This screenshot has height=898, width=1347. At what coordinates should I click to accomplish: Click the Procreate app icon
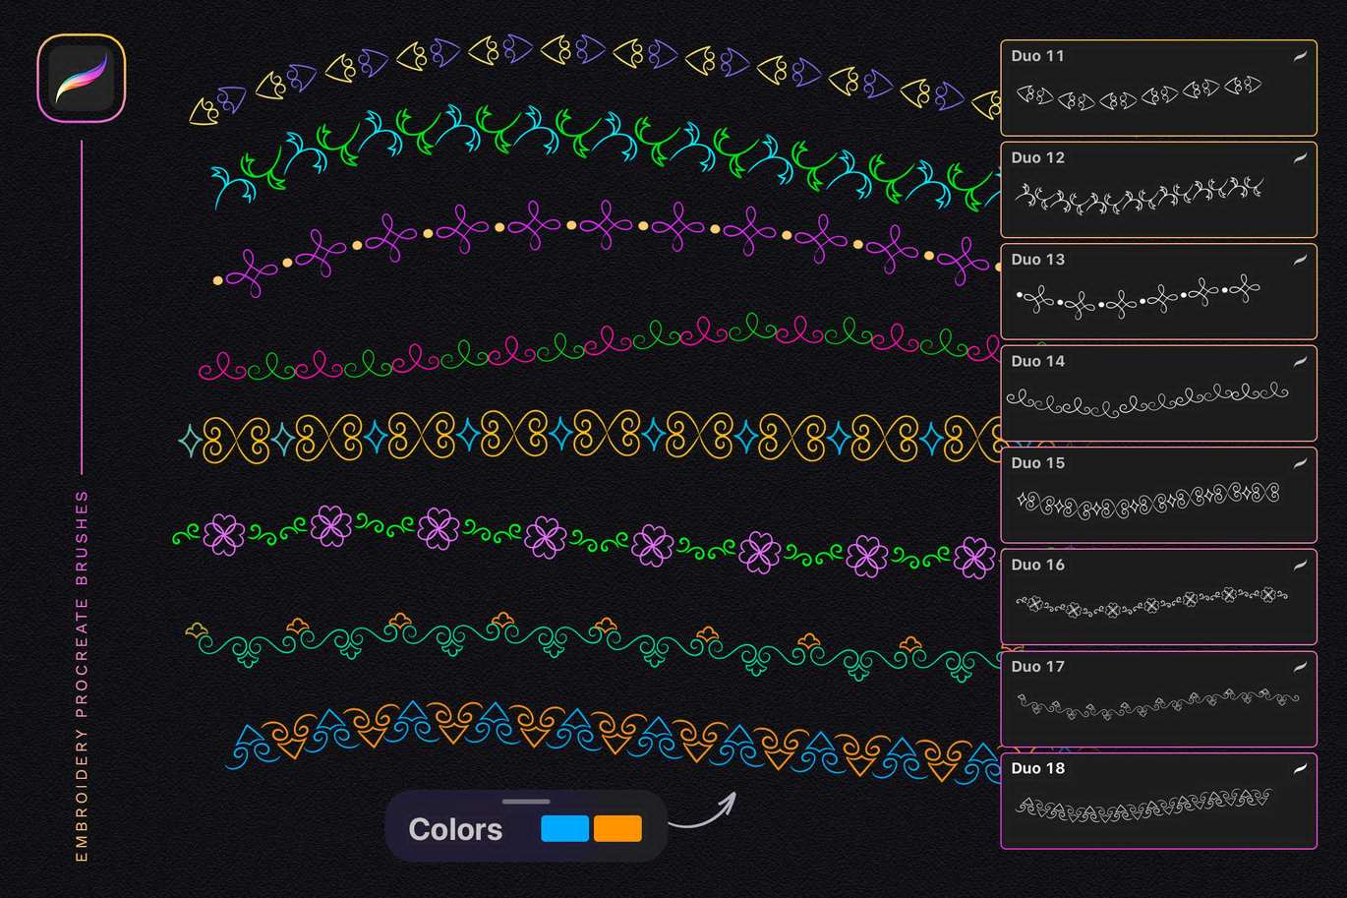pyautogui.click(x=82, y=79)
